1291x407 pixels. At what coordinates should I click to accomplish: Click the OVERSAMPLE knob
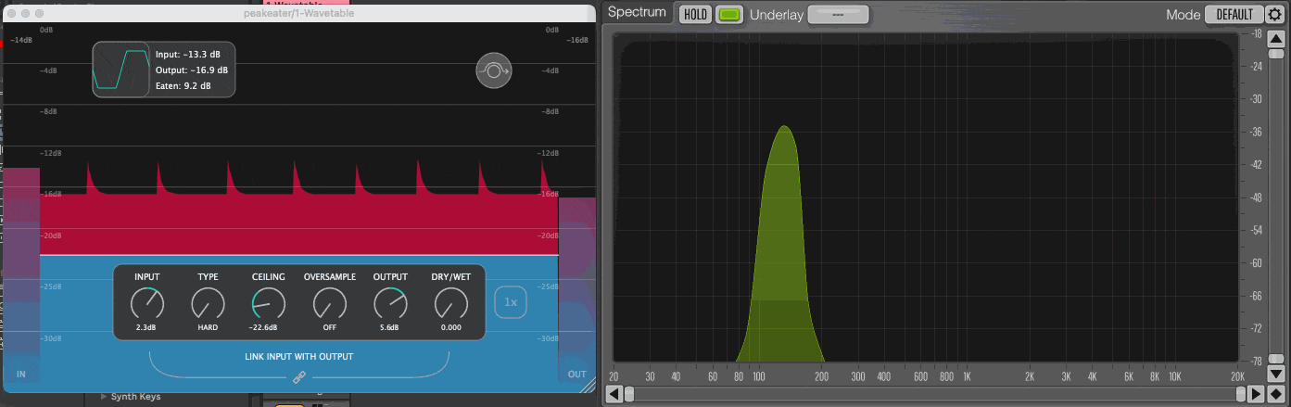click(x=329, y=303)
